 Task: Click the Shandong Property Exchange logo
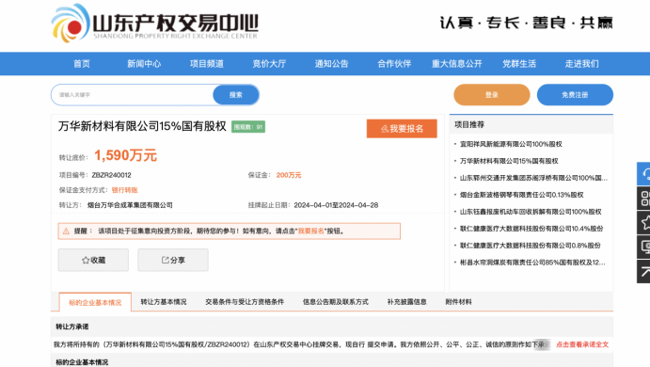point(154,24)
